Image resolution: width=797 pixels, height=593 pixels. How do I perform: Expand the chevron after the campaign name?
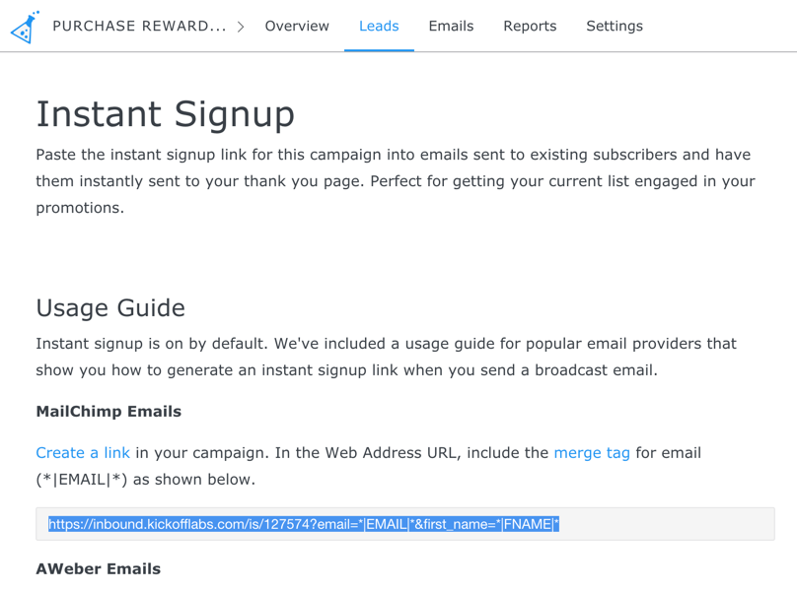coord(241,27)
